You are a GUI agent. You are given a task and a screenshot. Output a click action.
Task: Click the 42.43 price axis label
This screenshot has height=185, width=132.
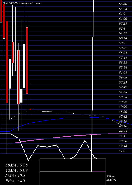123,146
